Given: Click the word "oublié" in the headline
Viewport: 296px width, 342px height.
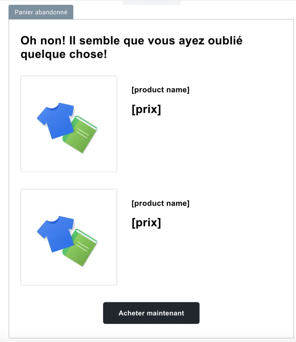Looking at the screenshot, I should click(225, 40).
